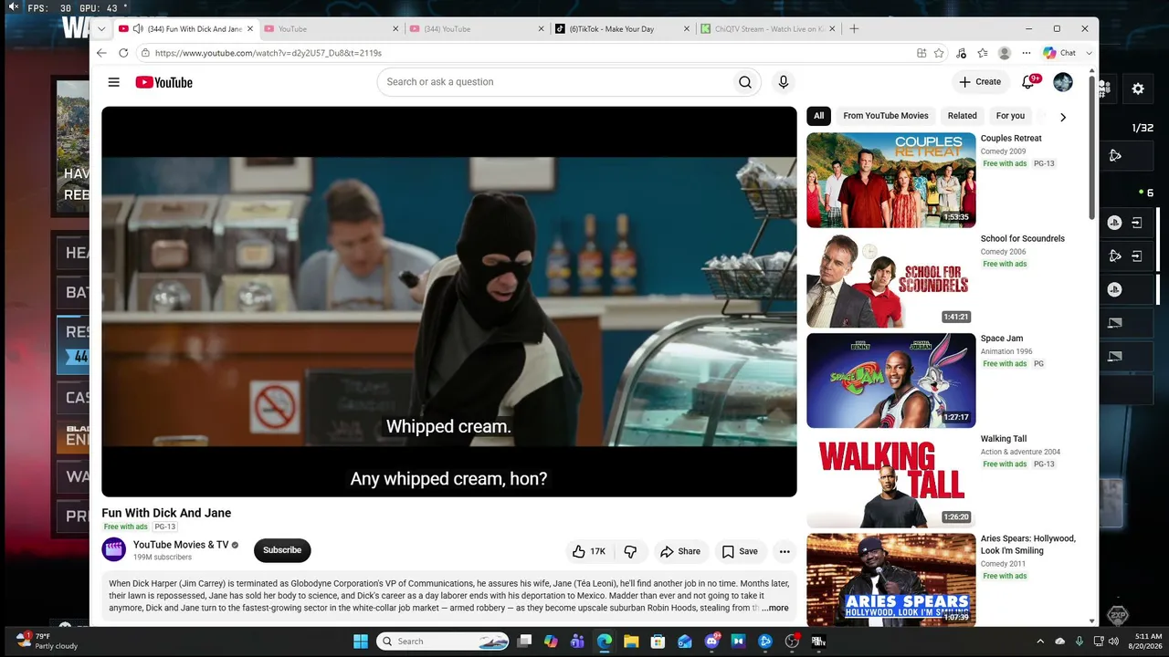This screenshot has width=1169, height=657.
Task: Open the Couples Retreat thumbnail
Action: pyautogui.click(x=891, y=180)
